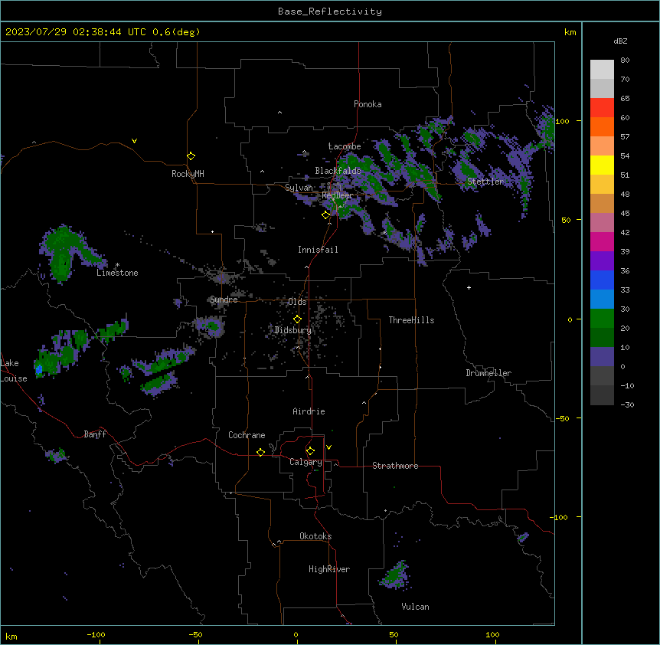The width and height of the screenshot is (660, 645).
Task: Select the bright green 20-30 dBZ swatch
Action: point(602,319)
